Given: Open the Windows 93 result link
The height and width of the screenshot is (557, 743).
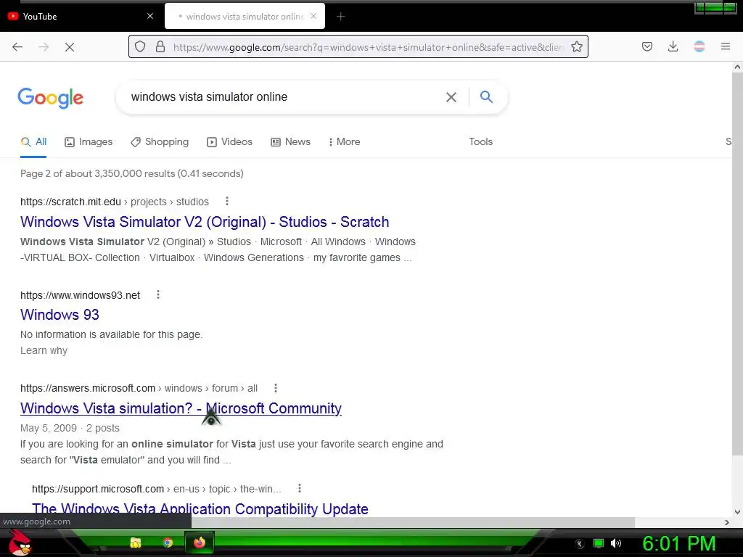Looking at the screenshot, I should pyautogui.click(x=59, y=315).
